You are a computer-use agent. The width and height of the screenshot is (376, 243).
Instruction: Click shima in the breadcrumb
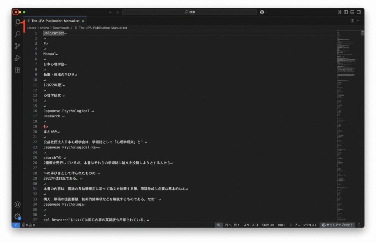[x=44, y=28]
